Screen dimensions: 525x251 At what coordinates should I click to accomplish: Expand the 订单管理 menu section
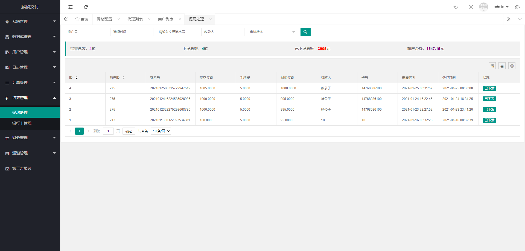pyautogui.click(x=30, y=82)
